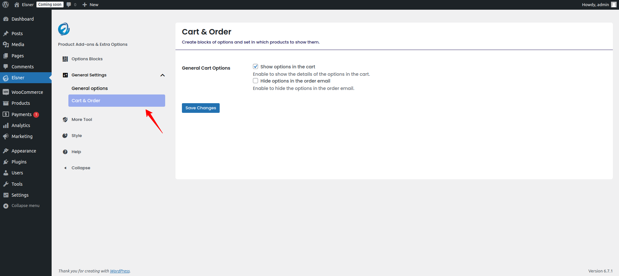Image resolution: width=619 pixels, height=276 pixels.
Task: Open Payments in the admin sidebar
Action: click(21, 114)
